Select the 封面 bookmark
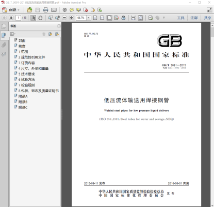 tap(22, 40)
